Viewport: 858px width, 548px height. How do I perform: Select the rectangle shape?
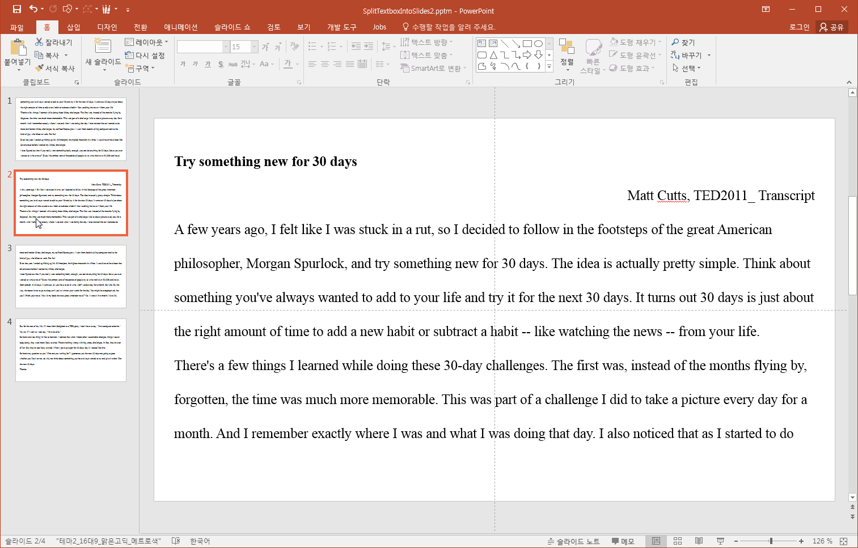point(527,43)
